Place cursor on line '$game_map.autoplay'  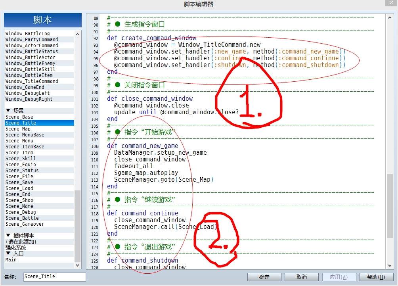[x=146, y=173]
